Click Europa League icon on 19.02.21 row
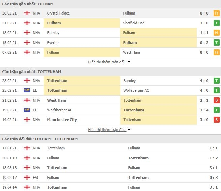Image resolution: width=221 pixels, height=191 pixels. (x=27, y=110)
